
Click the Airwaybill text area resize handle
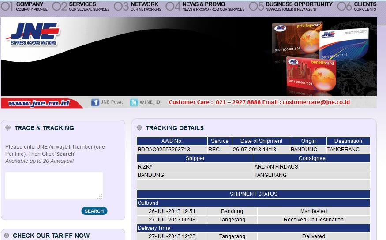pyautogui.click(x=100, y=197)
